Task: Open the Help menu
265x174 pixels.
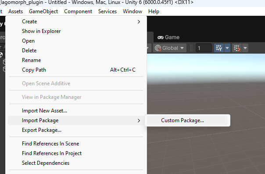Action: pos(154,11)
